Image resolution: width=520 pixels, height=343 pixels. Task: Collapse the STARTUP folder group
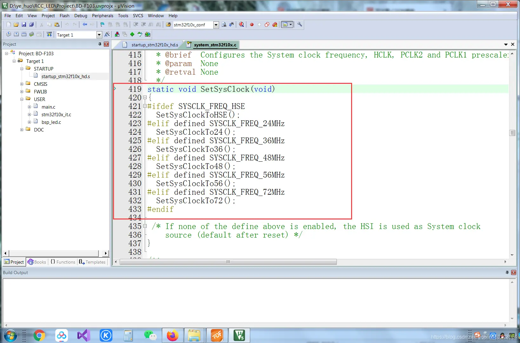(22, 69)
